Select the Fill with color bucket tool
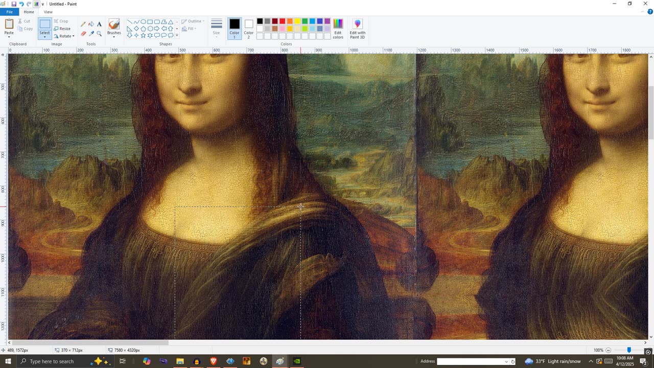This screenshot has height=368, width=654. click(x=91, y=24)
